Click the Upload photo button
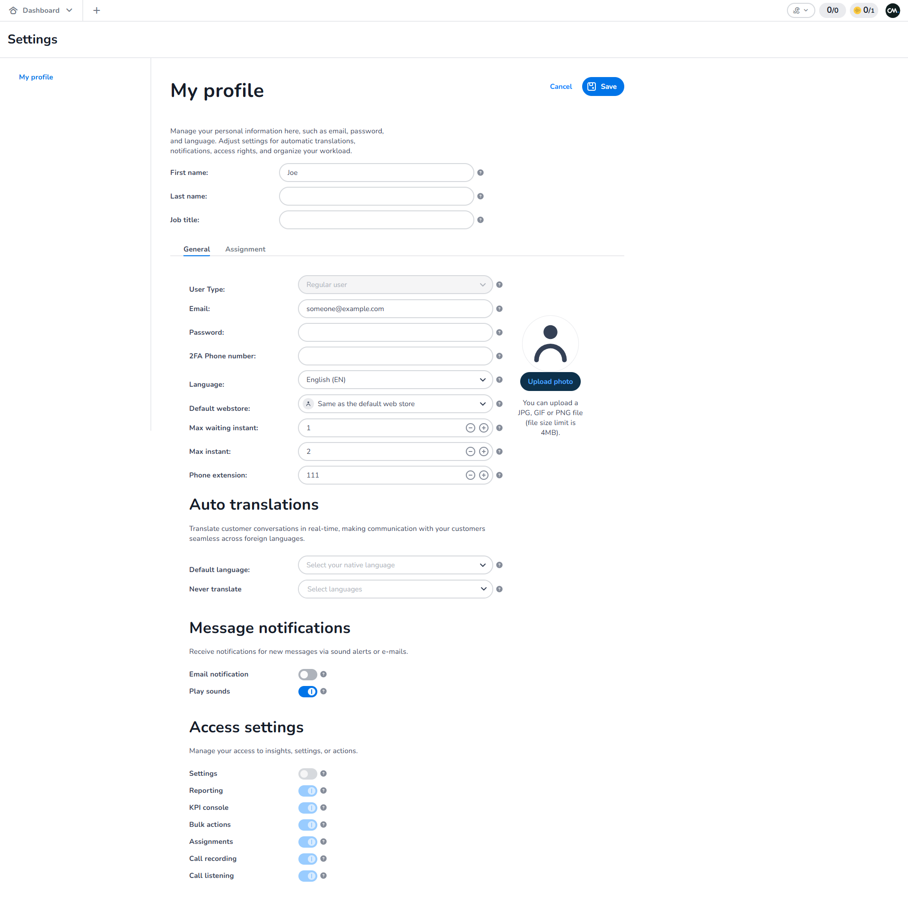Screen dimensions: 908x920 (550, 382)
